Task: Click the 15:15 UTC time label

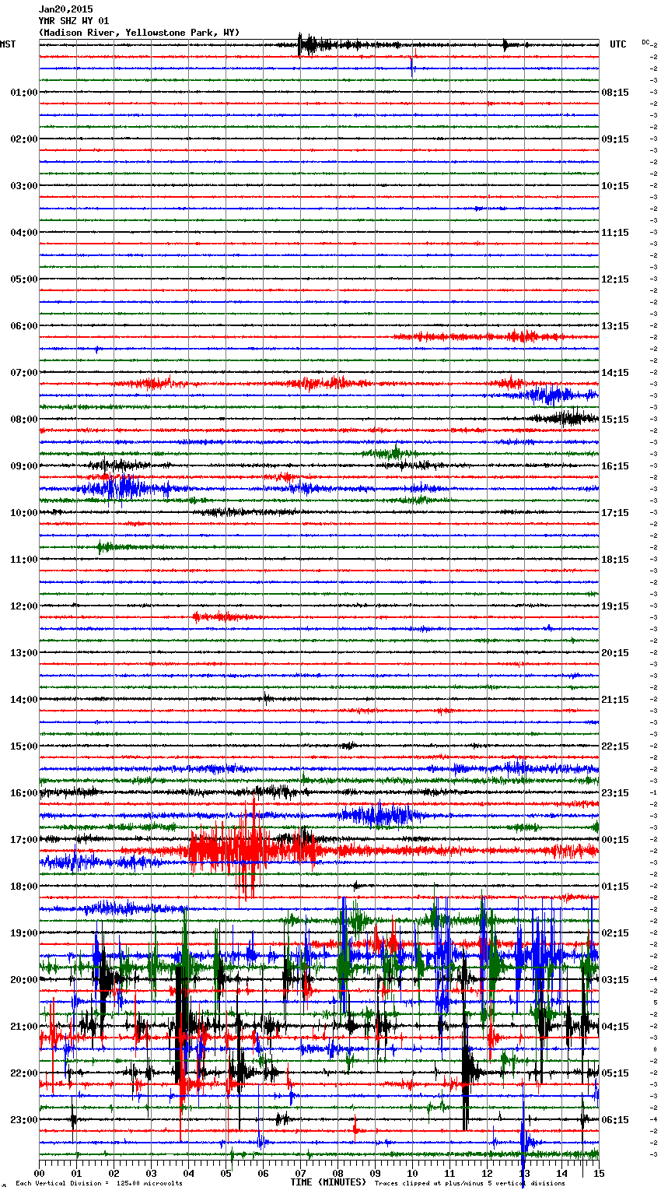Action: click(615, 420)
